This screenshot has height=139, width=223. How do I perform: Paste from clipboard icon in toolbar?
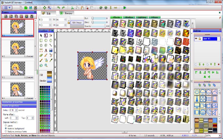(x=82, y=8)
